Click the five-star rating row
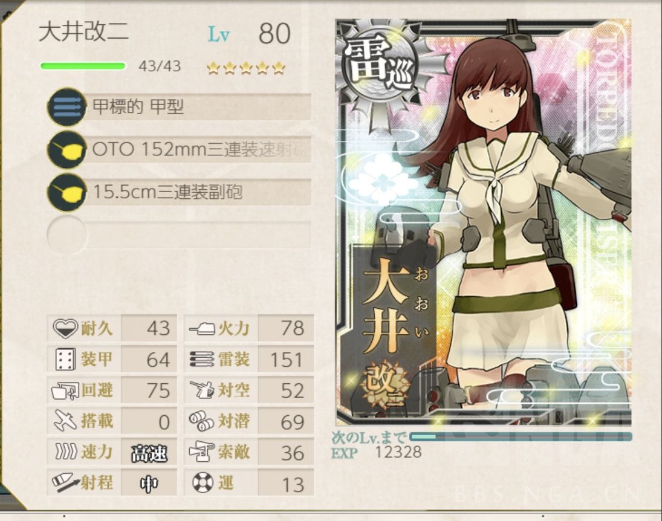662x521 pixels. tap(245, 68)
